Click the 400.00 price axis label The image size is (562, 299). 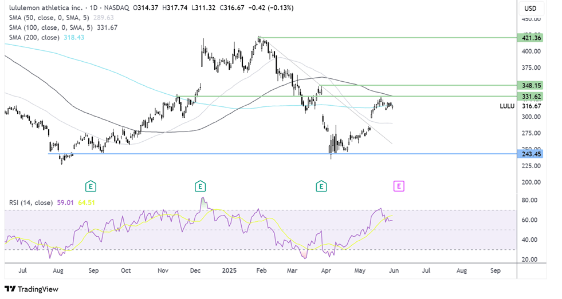[531, 51]
